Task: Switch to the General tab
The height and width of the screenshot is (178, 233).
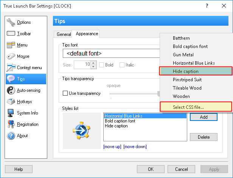Action: point(64,34)
